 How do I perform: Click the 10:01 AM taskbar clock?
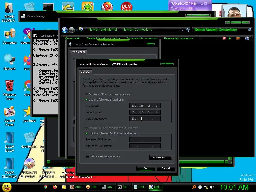click(x=234, y=187)
